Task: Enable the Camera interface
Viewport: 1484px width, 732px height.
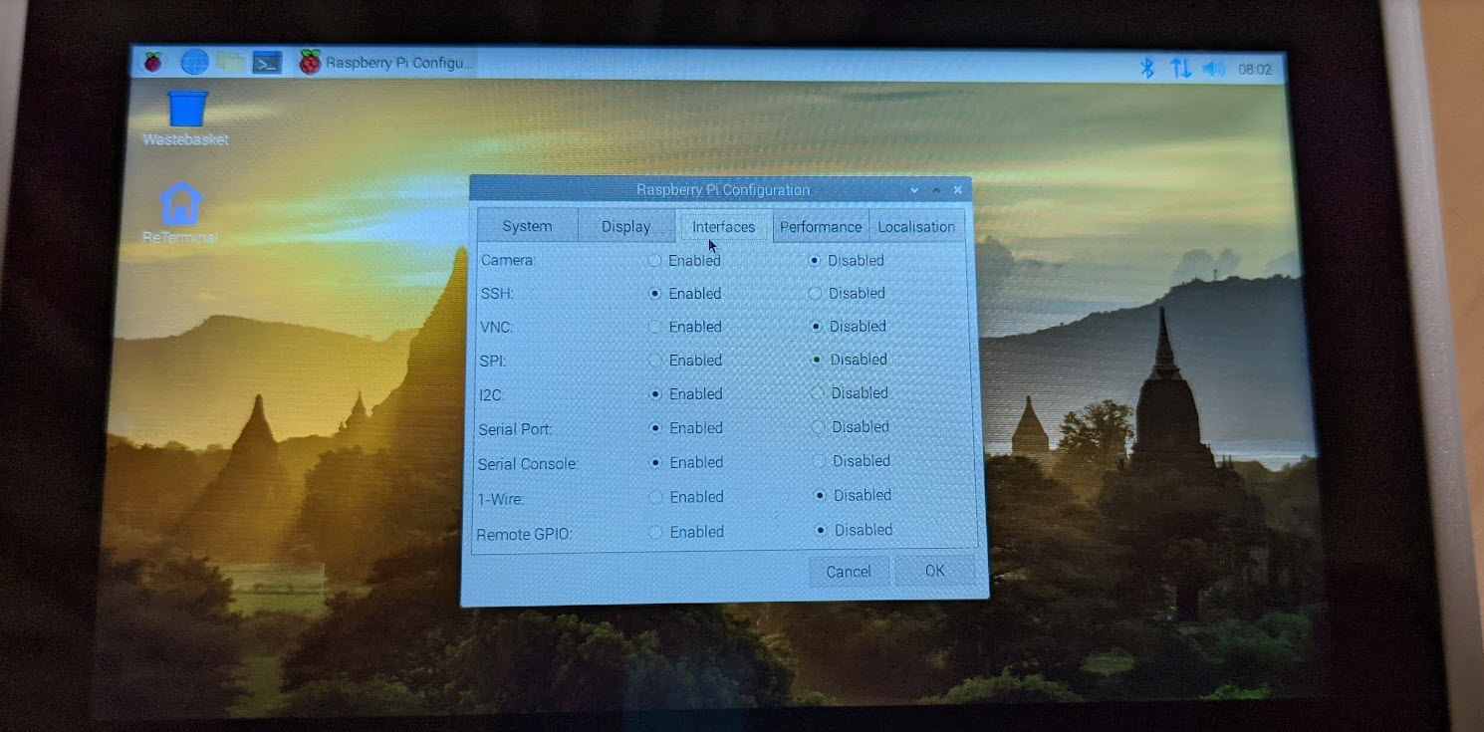Action: coord(654,261)
